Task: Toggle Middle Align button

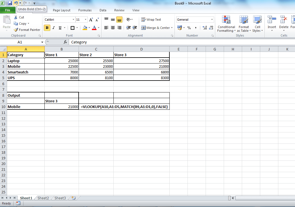Action: [x=113, y=20]
